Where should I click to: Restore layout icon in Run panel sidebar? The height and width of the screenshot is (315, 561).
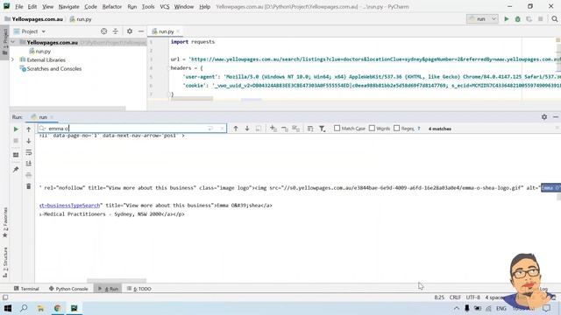coord(16,155)
